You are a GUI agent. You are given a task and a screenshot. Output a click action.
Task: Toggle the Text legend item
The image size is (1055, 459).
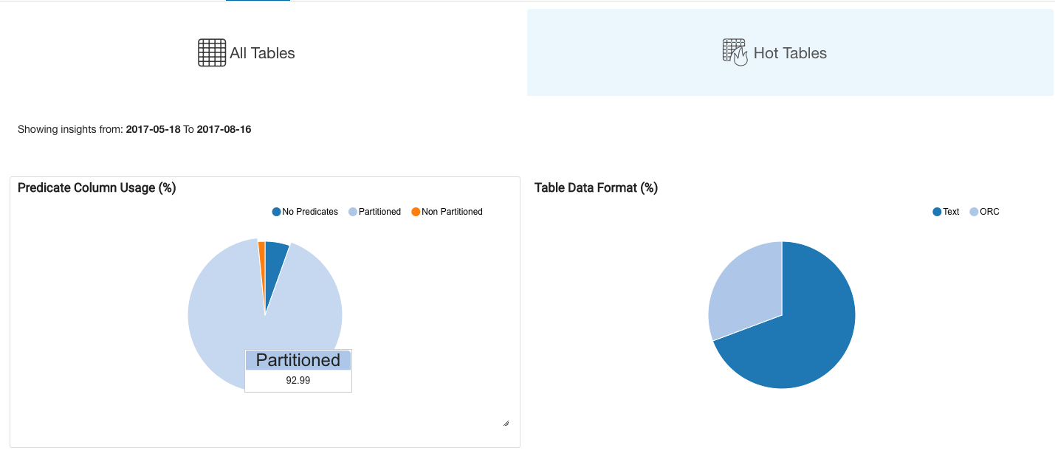coord(946,212)
